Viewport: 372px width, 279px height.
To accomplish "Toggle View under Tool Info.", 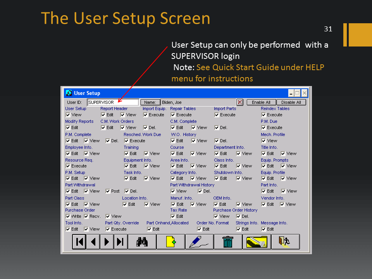I will click(x=86, y=229).
